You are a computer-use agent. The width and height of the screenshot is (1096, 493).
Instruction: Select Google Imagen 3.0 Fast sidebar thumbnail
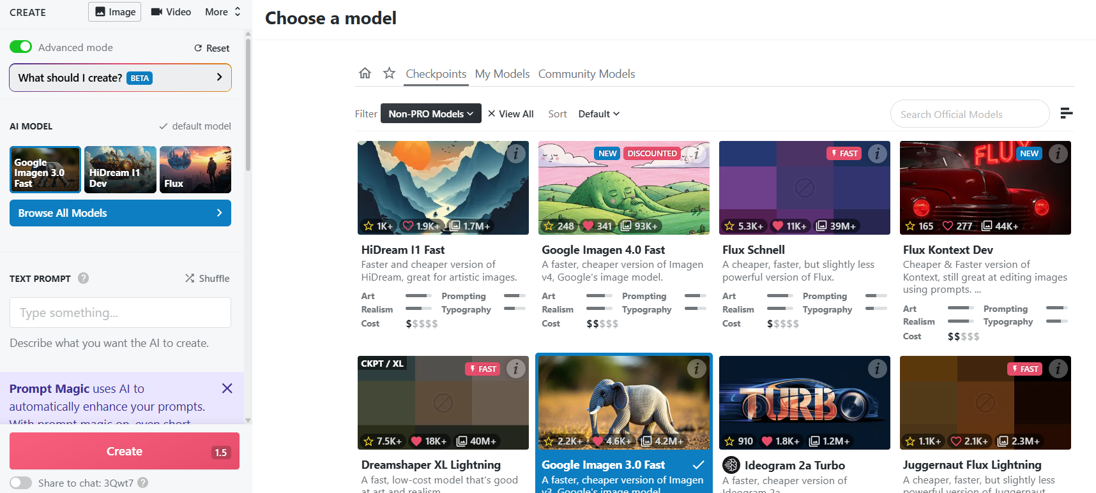coord(45,170)
